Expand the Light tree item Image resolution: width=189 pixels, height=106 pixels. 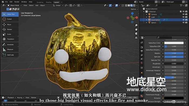[x=147, y=17]
